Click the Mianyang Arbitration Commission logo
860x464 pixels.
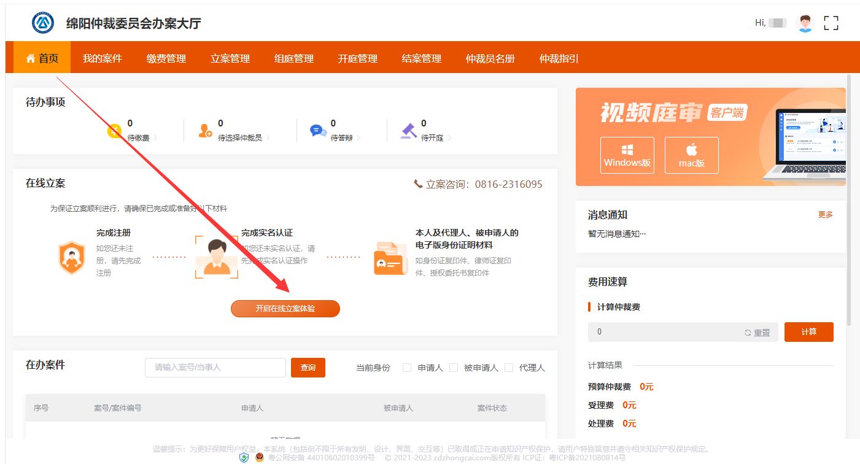click(x=42, y=22)
